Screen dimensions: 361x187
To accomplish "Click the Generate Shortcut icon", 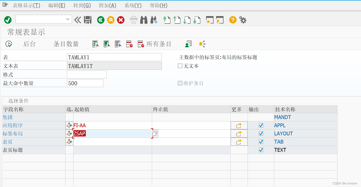I will [x=220, y=20].
